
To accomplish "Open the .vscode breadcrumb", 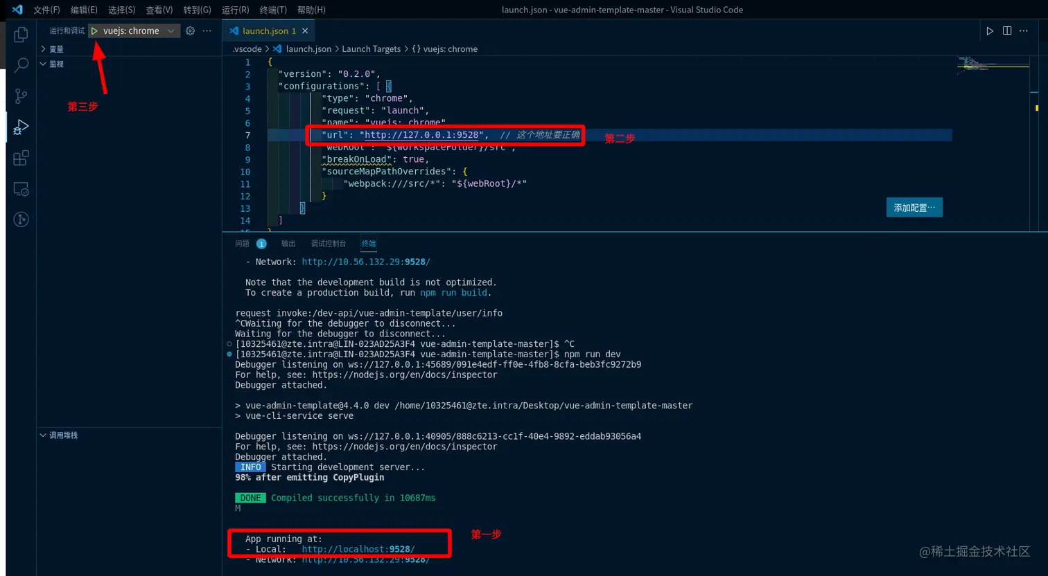I will [247, 49].
